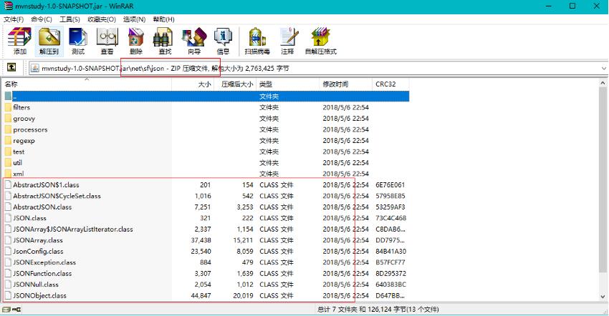The height and width of the screenshot is (316, 609).
Task: Open the 帮助(H) menu
Action: [163, 19]
